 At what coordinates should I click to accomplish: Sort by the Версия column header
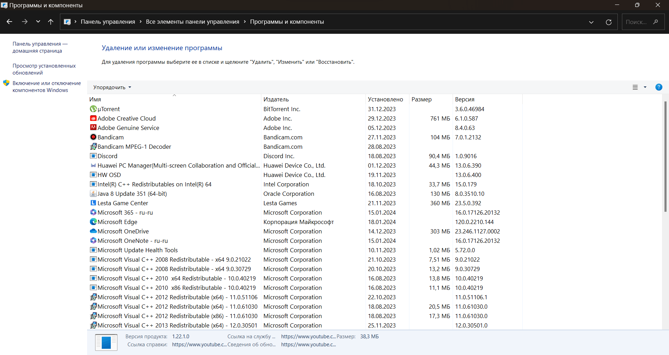(x=488, y=99)
